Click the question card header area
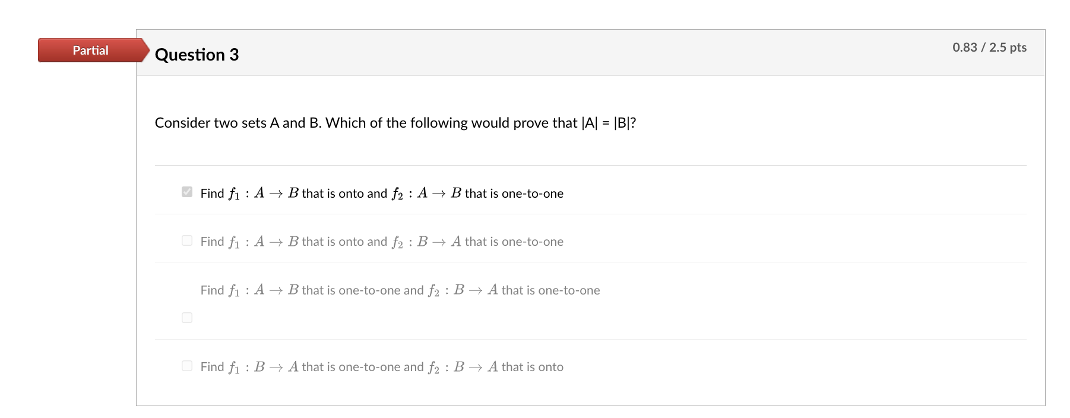The height and width of the screenshot is (418, 1070). point(534,52)
